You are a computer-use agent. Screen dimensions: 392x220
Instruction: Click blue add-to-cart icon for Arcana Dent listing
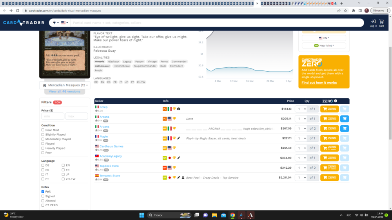[345, 119]
